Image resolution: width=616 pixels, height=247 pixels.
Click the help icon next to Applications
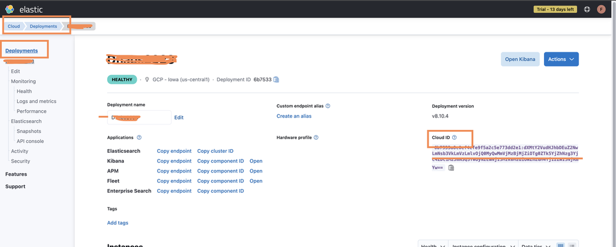click(x=139, y=137)
